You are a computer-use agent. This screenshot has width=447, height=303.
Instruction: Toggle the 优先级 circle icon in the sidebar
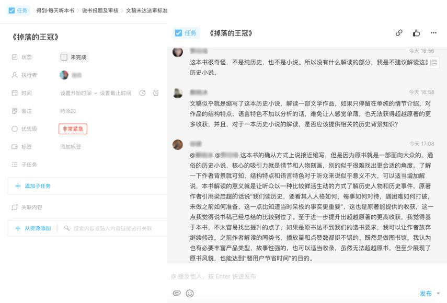pos(14,129)
